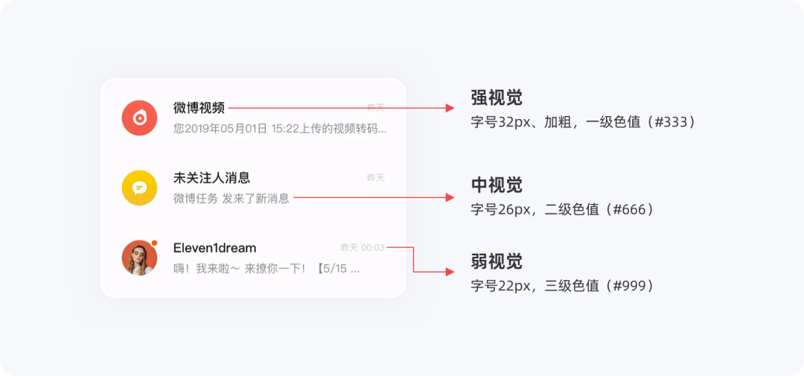This screenshot has width=804, height=376.
Task: Click the 昨天 00:03 timestamp
Action: 363,248
